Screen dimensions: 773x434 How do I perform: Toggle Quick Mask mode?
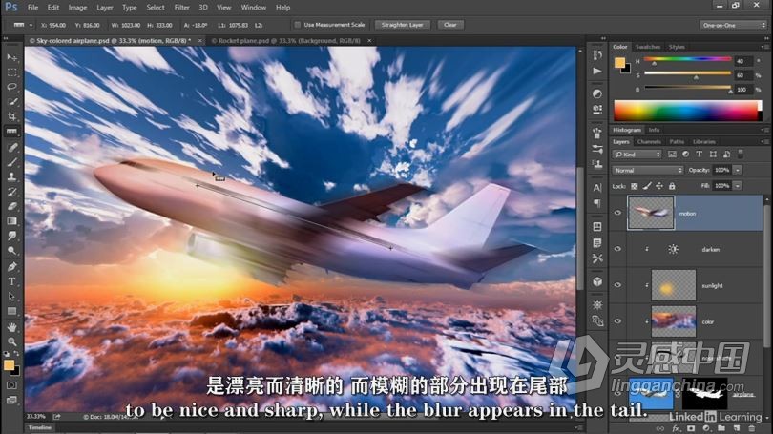(11, 385)
